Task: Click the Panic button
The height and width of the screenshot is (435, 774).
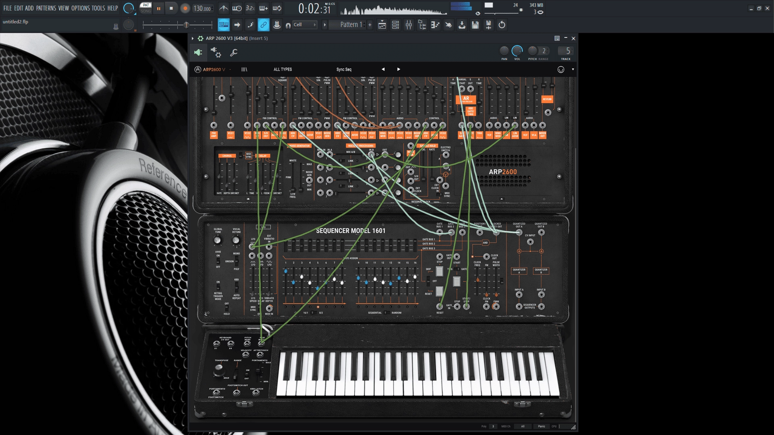Action: pos(541,426)
